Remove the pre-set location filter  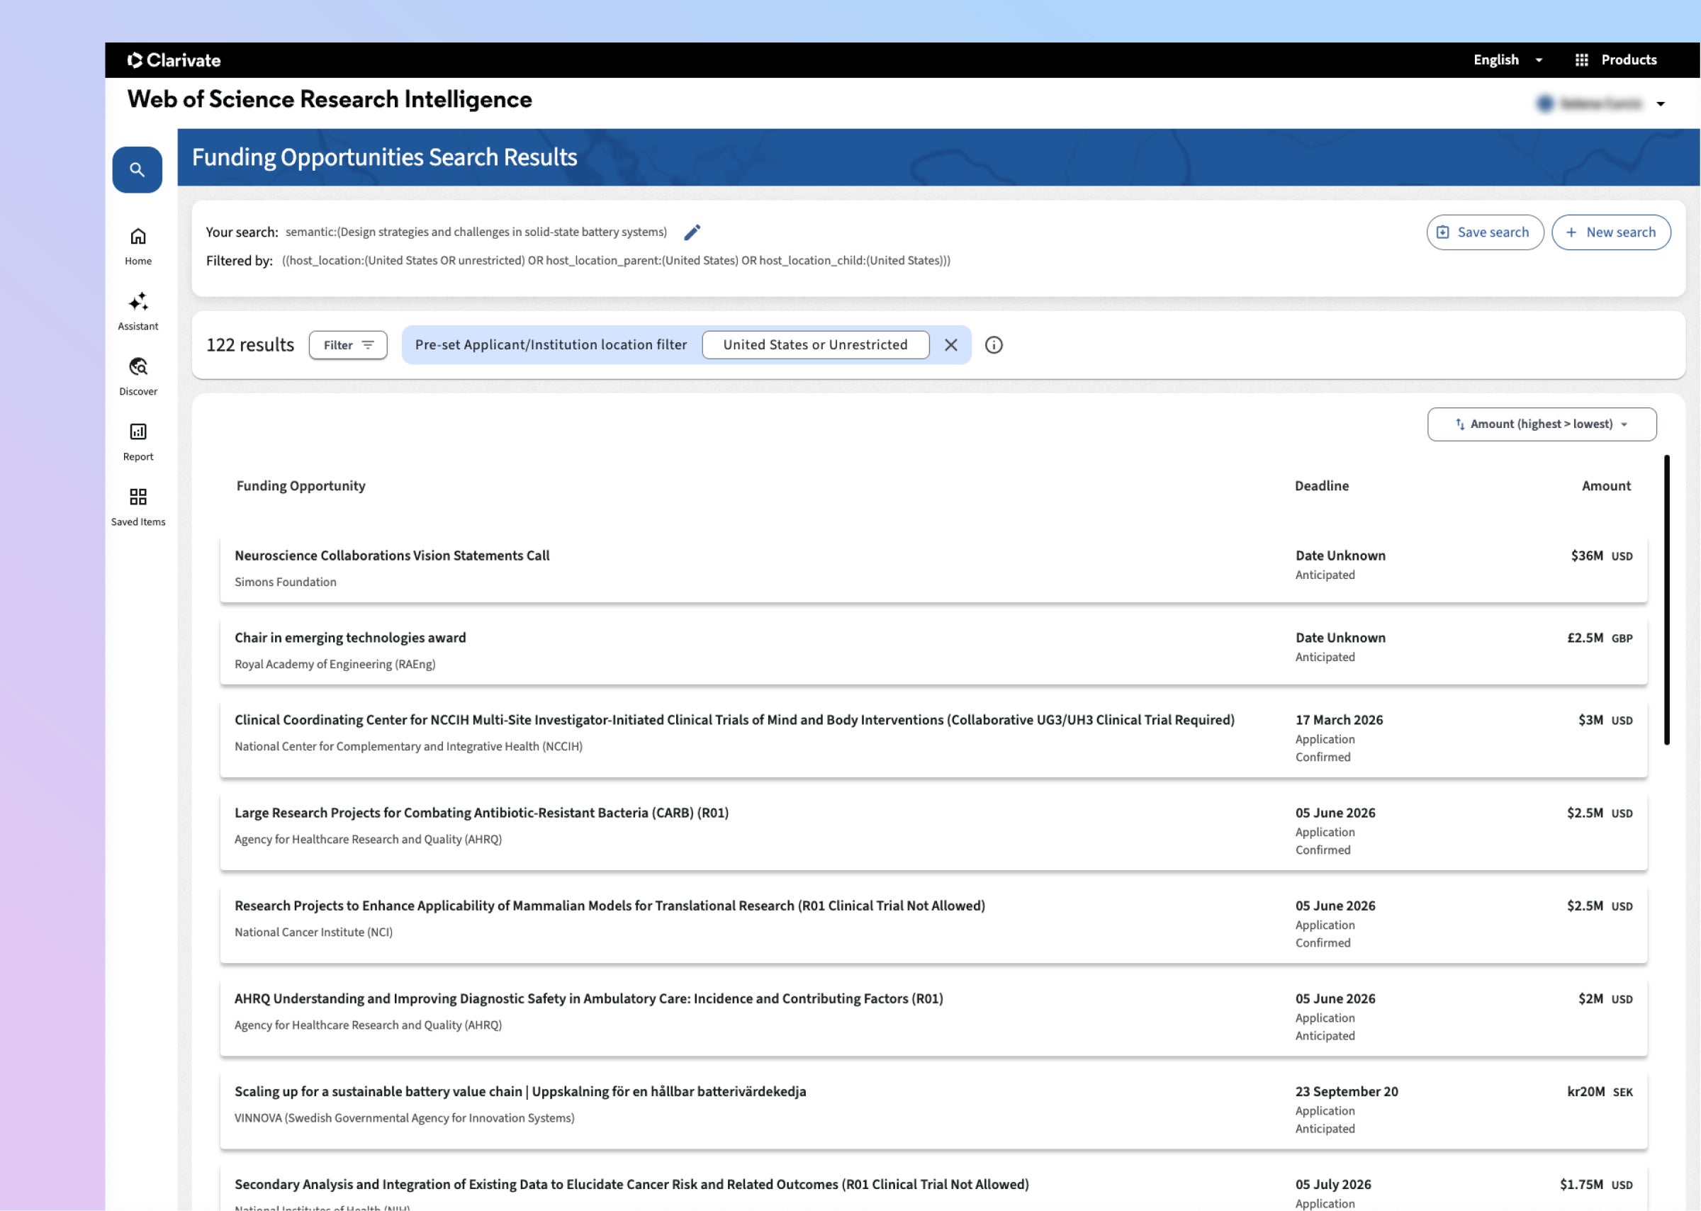(x=951, y=345)
